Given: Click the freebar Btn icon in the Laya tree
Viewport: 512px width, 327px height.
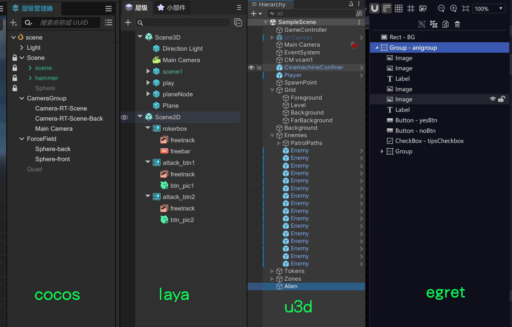Looking at the screenshot, I should pos(164,151).
